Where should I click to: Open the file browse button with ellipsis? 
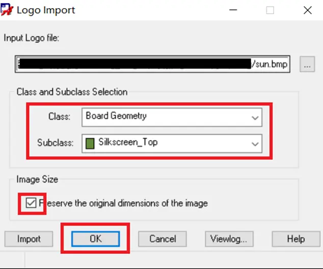click(307, 64)
